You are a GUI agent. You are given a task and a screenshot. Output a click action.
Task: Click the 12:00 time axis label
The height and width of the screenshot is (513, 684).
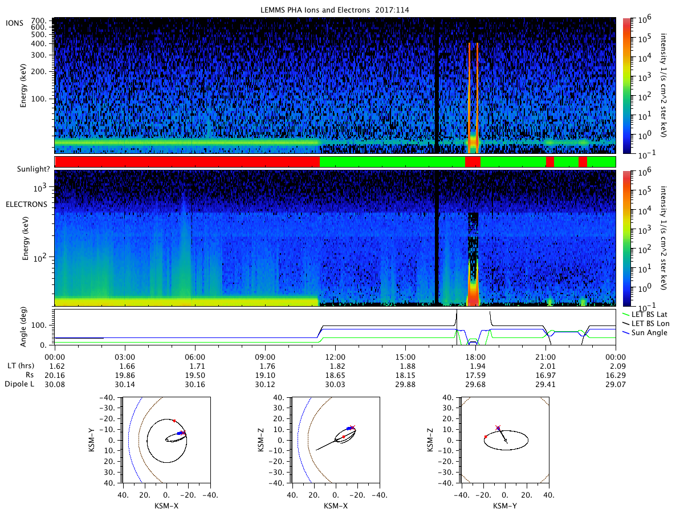click(x=335, y=355)
